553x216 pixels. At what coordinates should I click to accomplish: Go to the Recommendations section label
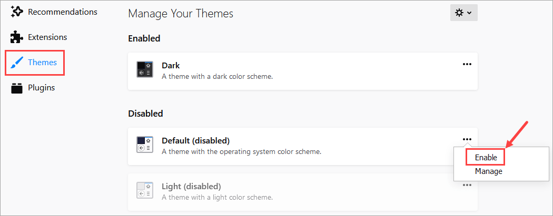coord(62,12)
